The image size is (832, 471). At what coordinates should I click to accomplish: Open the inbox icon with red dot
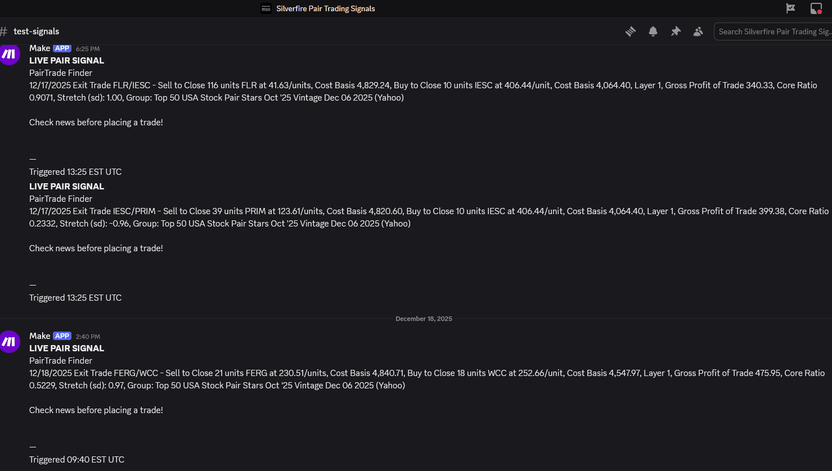click(816, 8)
